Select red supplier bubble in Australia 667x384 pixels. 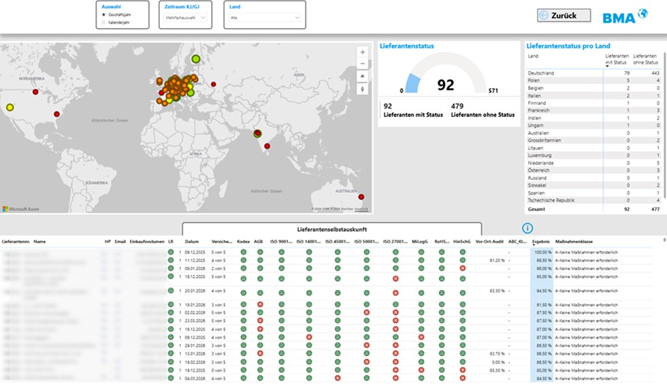click(x=361, y=197)
